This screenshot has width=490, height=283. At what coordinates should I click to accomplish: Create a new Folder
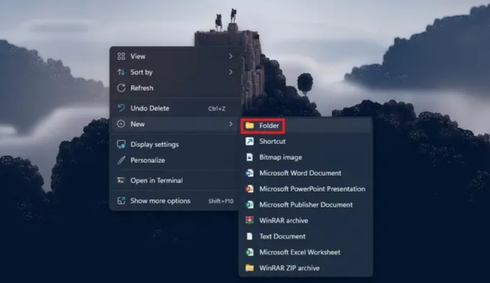(306, 126)
